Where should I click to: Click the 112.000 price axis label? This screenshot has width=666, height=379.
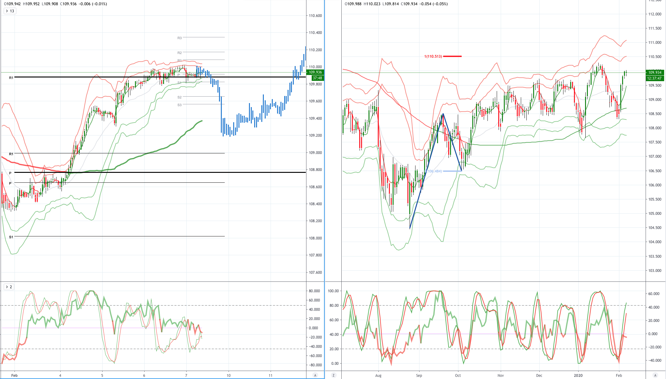(x=655, y=14)
